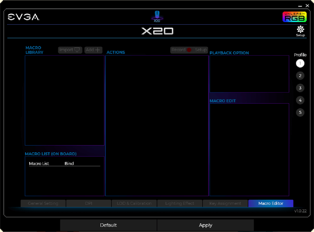Image resolution: width=314 pixels, height=232 pixels.
Task: Open the Actions Setup button
Action: coord(201,50)
